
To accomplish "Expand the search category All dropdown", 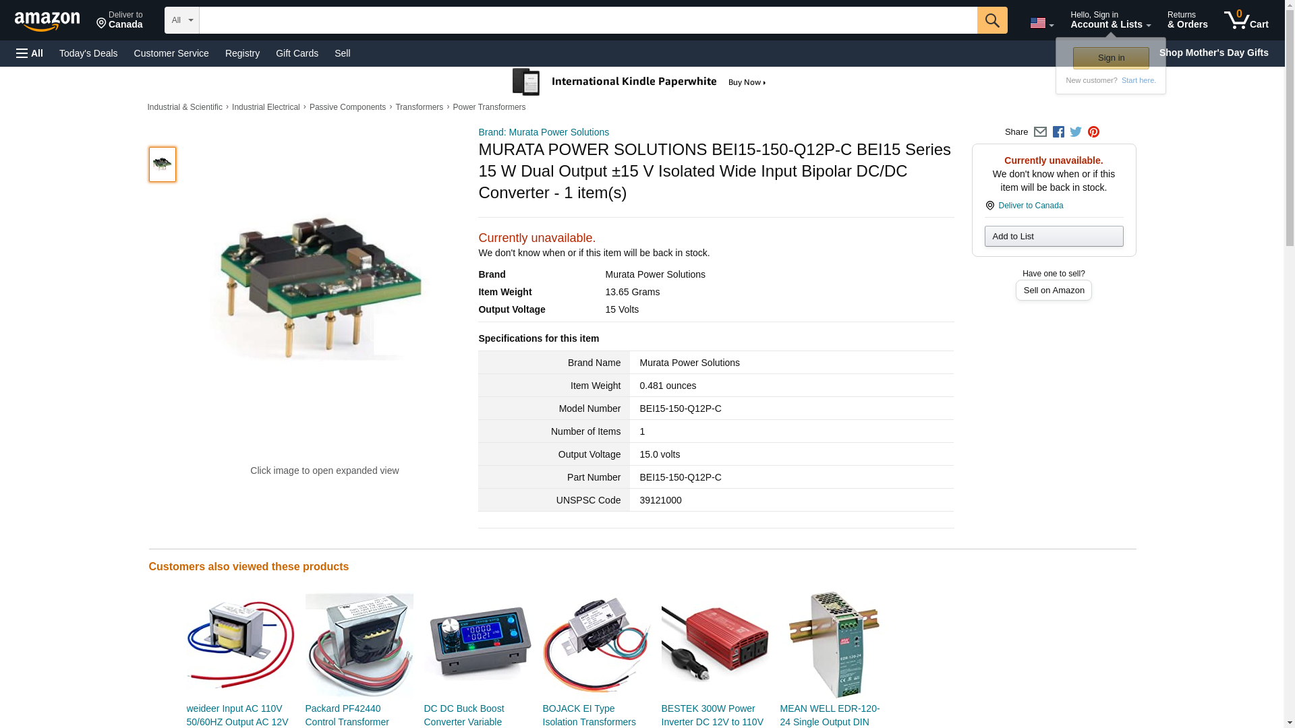I will (181, 20).
